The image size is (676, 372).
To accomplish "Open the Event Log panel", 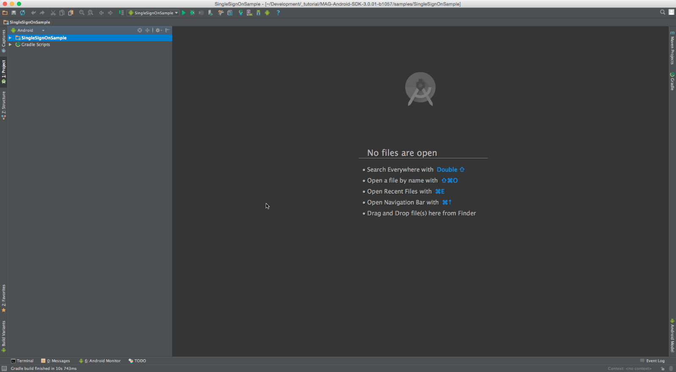I will (652, 361).
